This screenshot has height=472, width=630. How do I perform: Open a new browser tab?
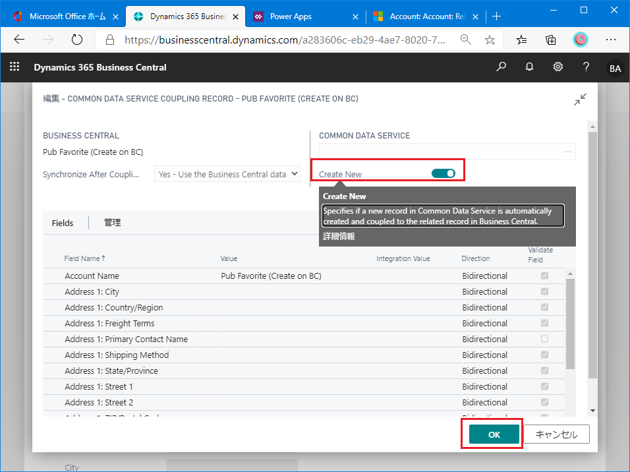pos(497,16)
